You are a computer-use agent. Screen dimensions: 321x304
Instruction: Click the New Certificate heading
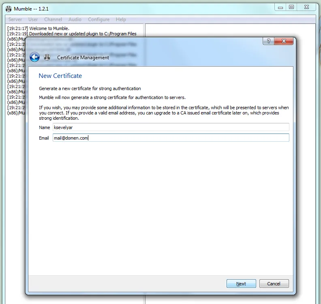pos(60,76)
